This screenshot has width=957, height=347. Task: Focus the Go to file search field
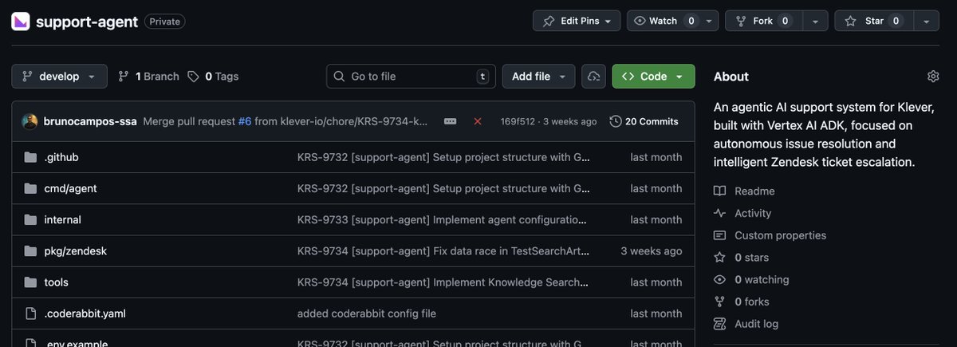pos(411,77)
